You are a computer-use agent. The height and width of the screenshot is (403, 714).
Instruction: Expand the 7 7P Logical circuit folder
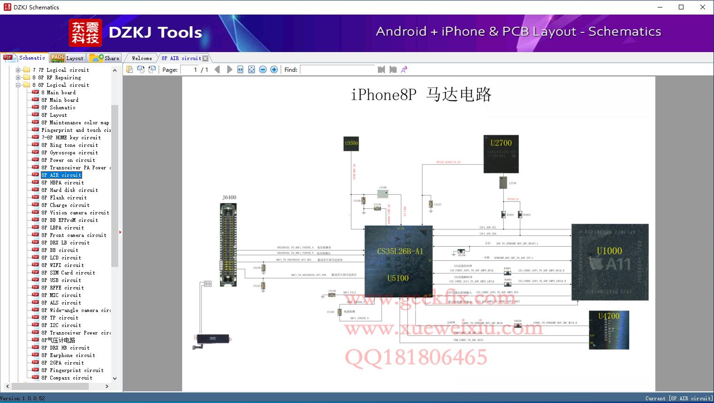click(18, 70)
